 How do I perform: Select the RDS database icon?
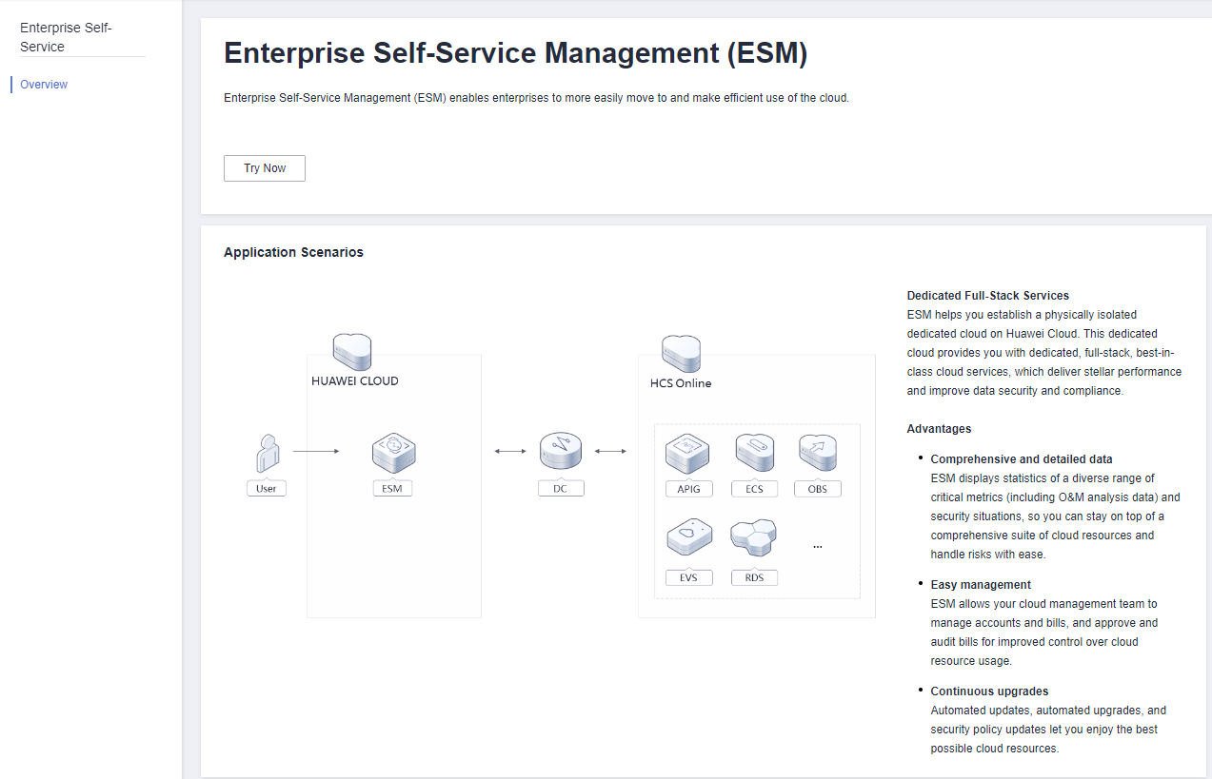tap(754, 539)
